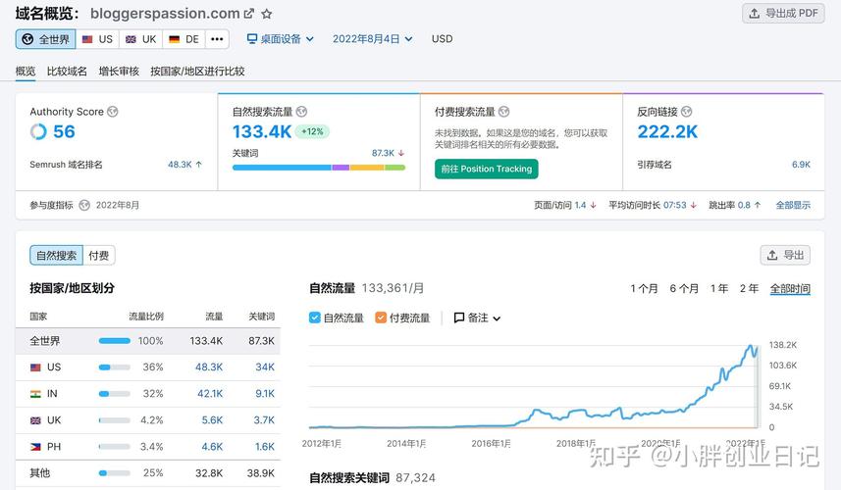Click the down arrow beside 平均访问时长 07:53

click(694, 205)
